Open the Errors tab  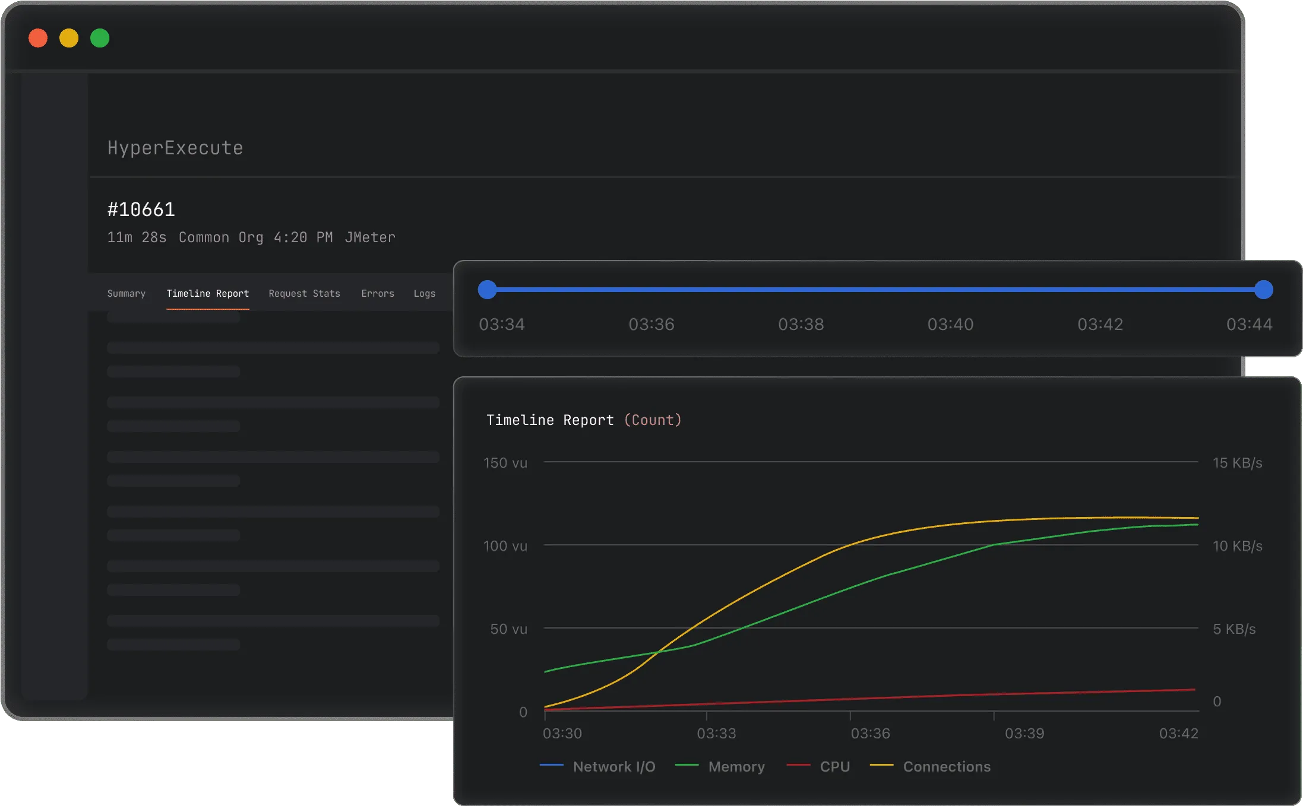[378, 293]
